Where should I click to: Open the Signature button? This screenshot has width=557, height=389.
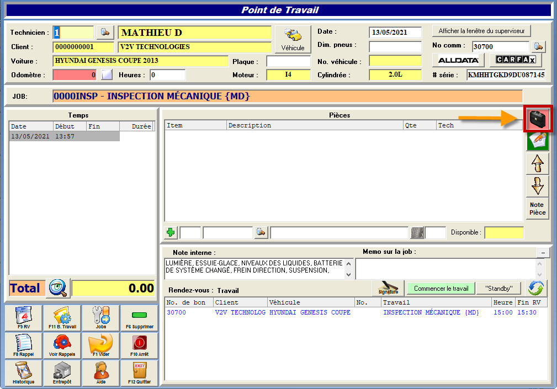pyautogui.click(x=388, y=288)
